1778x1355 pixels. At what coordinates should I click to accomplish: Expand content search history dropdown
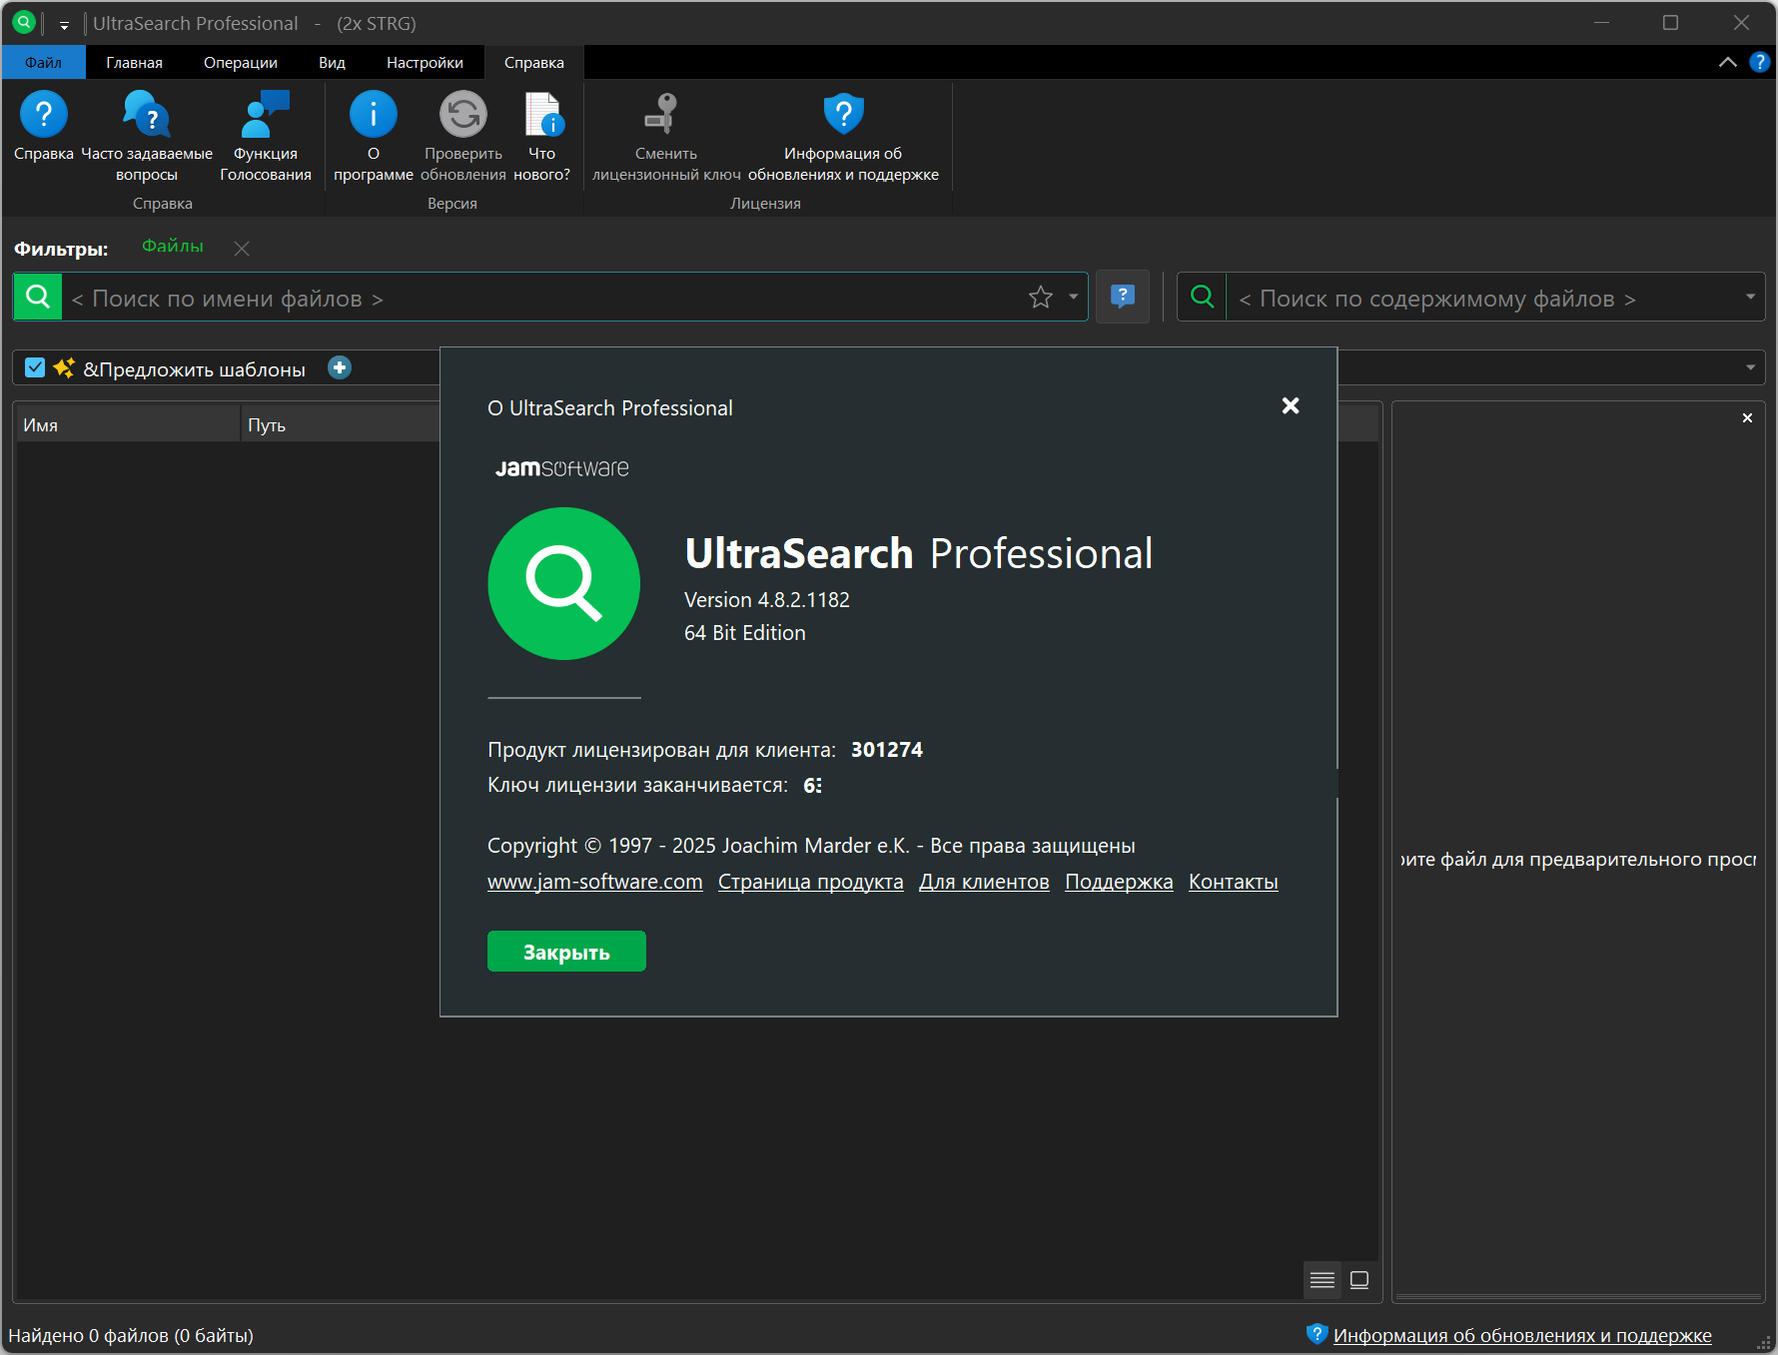[x=1750, y=297]
